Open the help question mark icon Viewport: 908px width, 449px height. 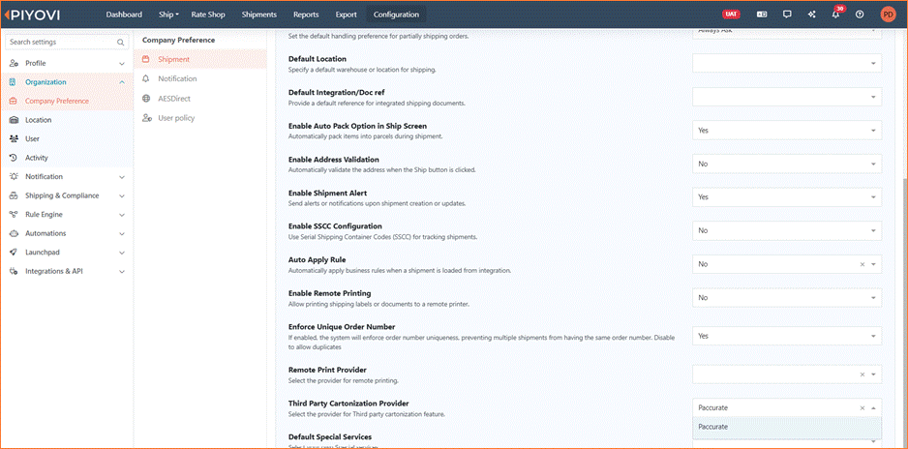click(860, 15)
